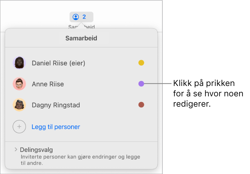Screen dimensions: 250x174
Task: Select Anne Riise's avatar picture
Action: coord(19,84)
